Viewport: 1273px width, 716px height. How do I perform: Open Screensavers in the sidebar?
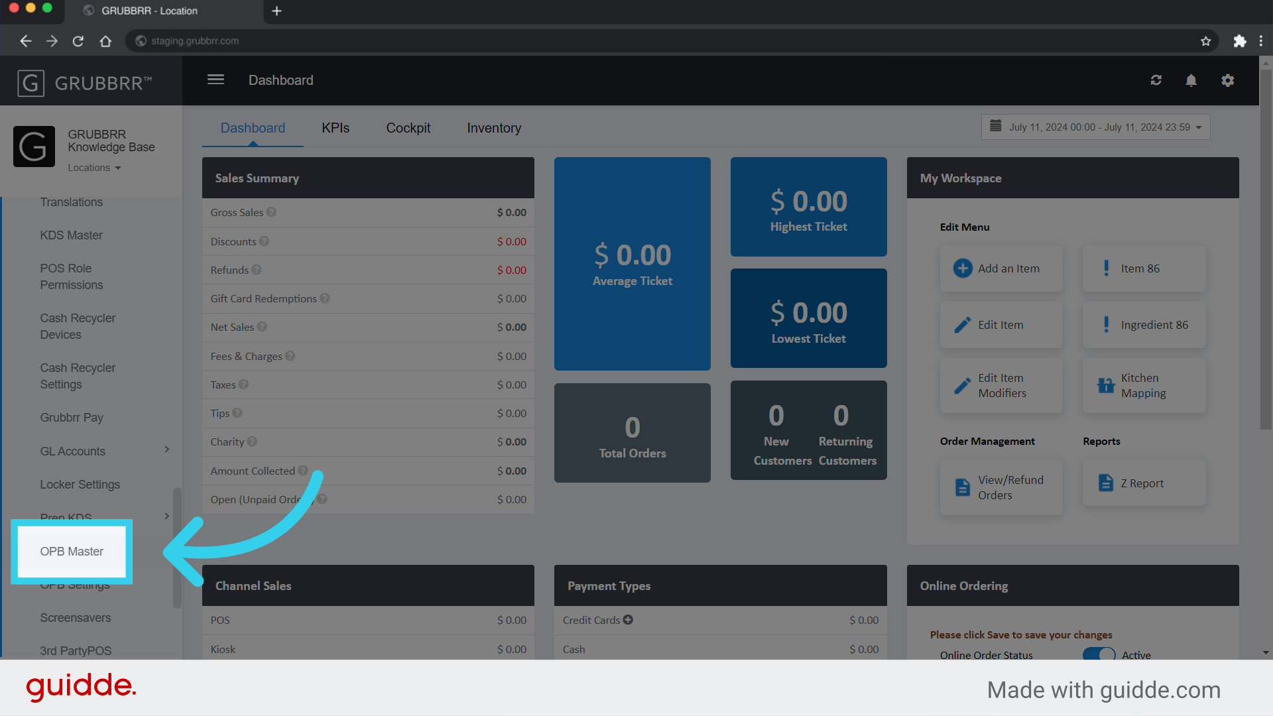[x=76, y=618]
